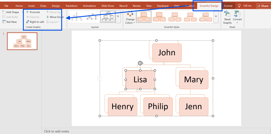This screenshot has width=271, height=134.
Task: Select slide 1 thumbnail in panel
Action: coord(22,41)
